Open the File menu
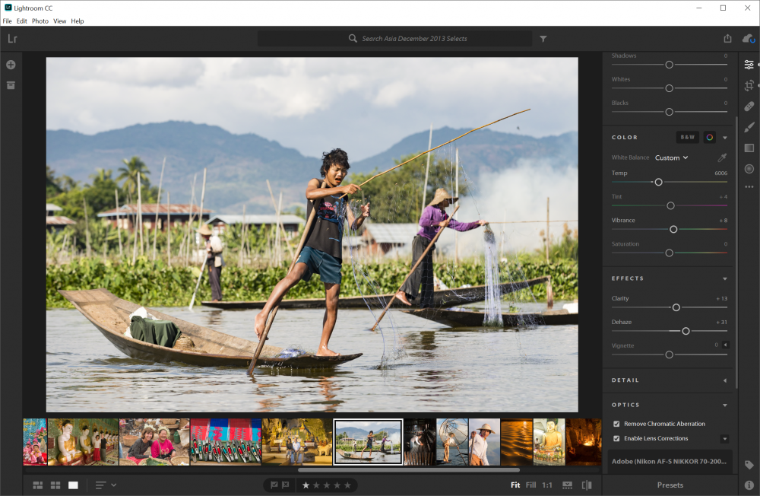This screenshot has height=496, width=760. [8, 21]
